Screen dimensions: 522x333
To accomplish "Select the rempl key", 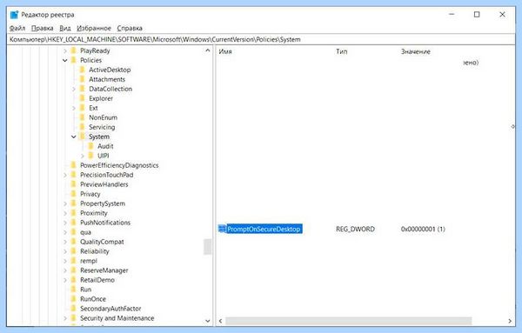I will (x=89, y=261).
